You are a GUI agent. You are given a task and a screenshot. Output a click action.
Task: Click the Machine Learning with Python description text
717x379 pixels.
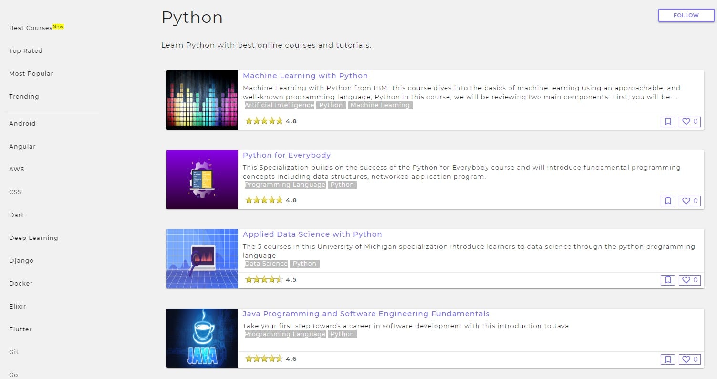[461, 92]
